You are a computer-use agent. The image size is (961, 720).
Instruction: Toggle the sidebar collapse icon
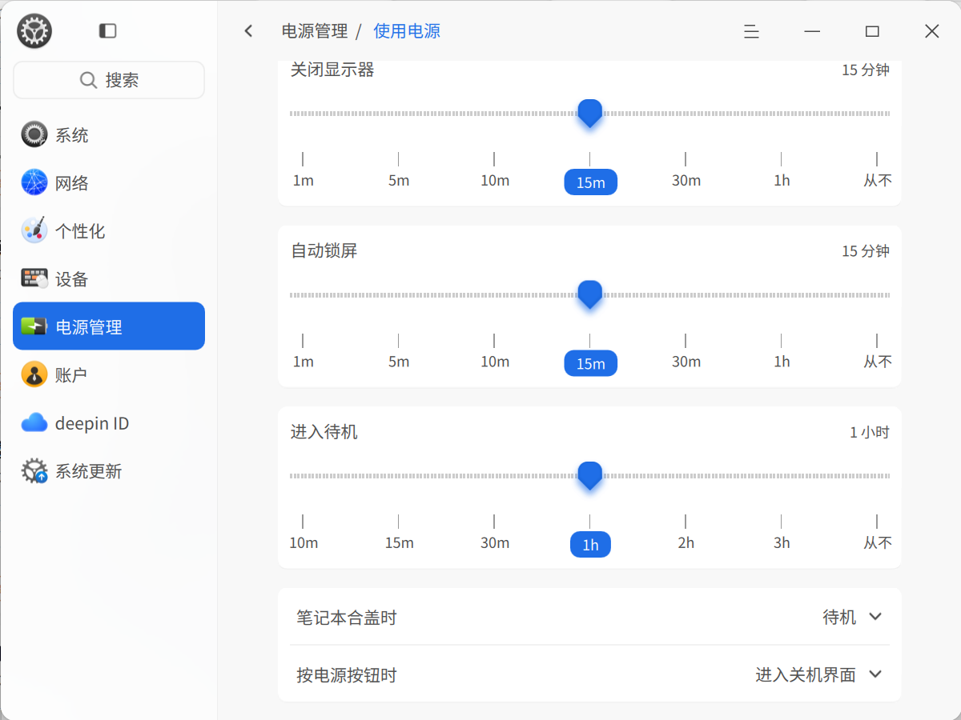pos(107,31)
